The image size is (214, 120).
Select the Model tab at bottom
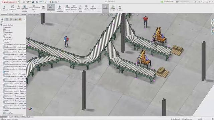click(11, 117)
